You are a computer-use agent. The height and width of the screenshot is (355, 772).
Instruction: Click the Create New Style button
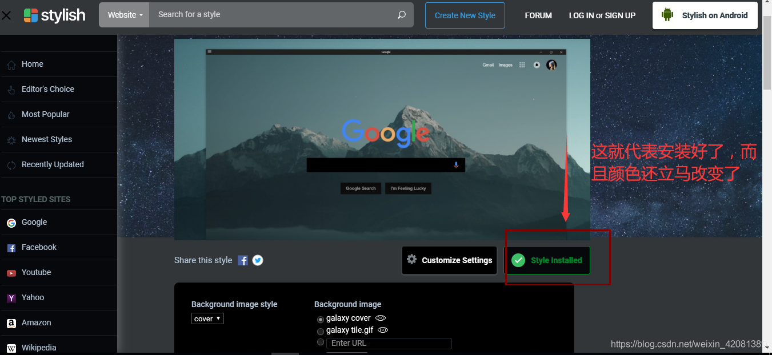coord(465,15)
